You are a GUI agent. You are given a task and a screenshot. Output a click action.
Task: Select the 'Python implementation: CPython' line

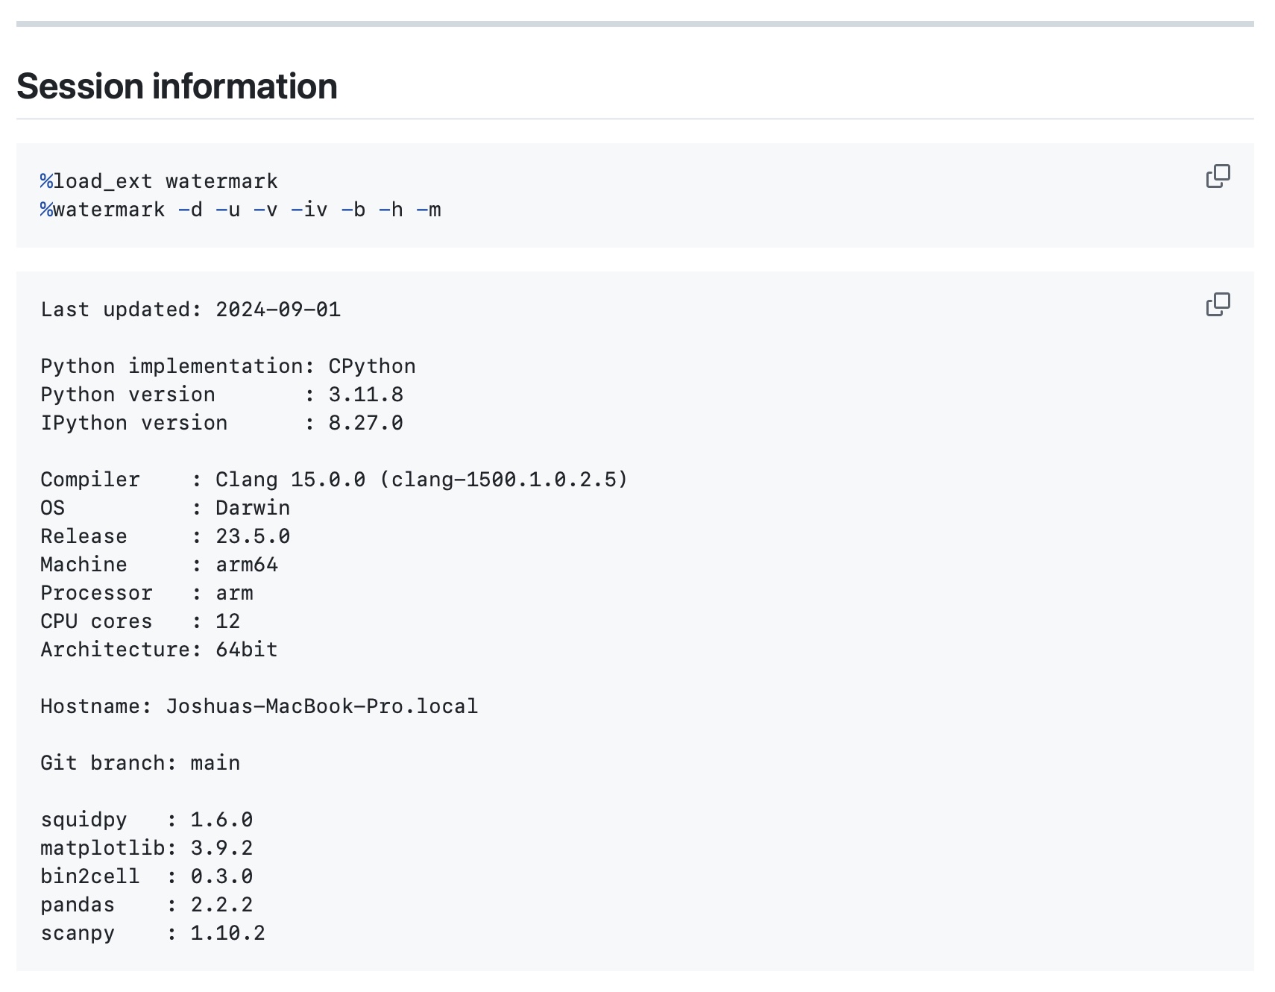[x=228, y=366]
